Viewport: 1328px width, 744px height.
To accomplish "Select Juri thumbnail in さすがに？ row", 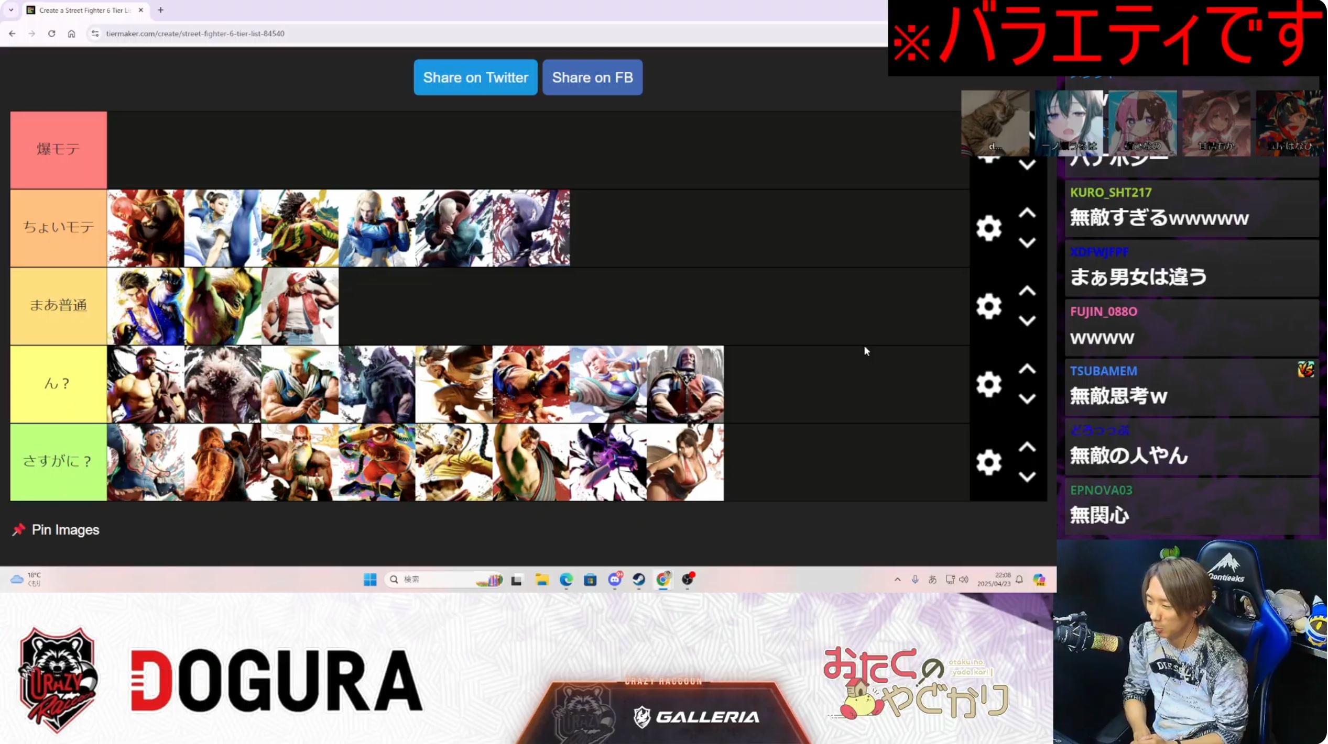I will click(608, 462).
